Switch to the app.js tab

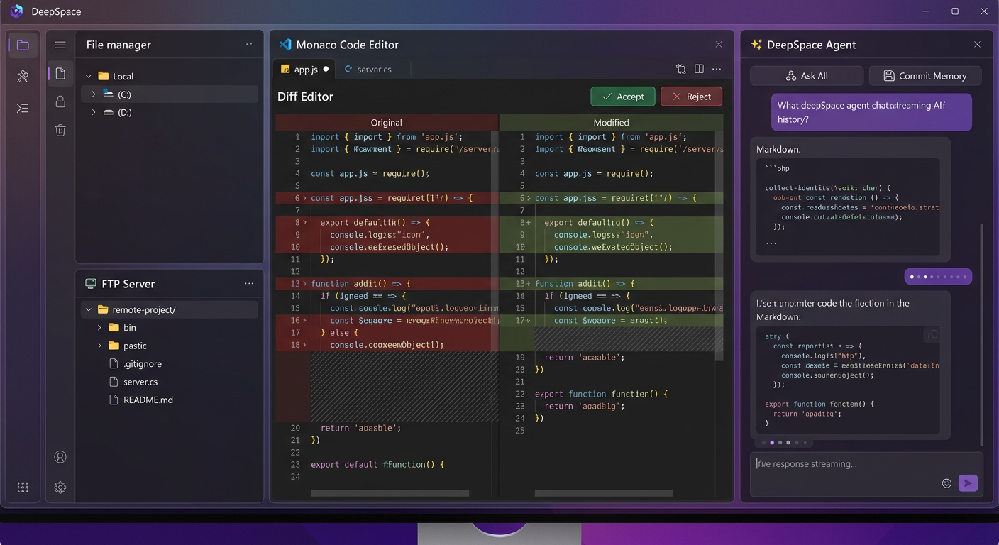click(305, 69)
